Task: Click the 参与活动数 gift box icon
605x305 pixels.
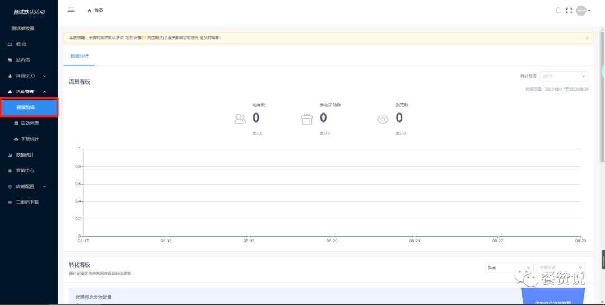Action: click(x=307, y=119)
